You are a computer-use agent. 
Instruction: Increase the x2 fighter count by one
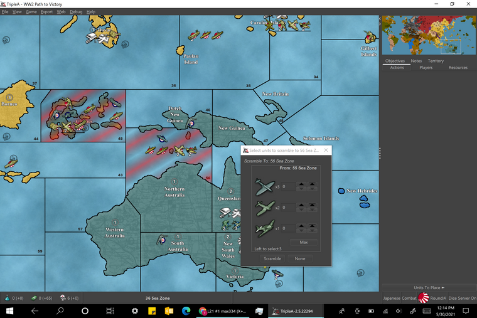tap(301, 205)
